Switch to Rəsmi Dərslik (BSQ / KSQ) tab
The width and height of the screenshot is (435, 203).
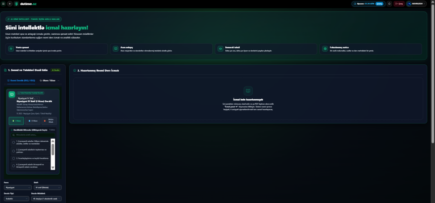21,80
